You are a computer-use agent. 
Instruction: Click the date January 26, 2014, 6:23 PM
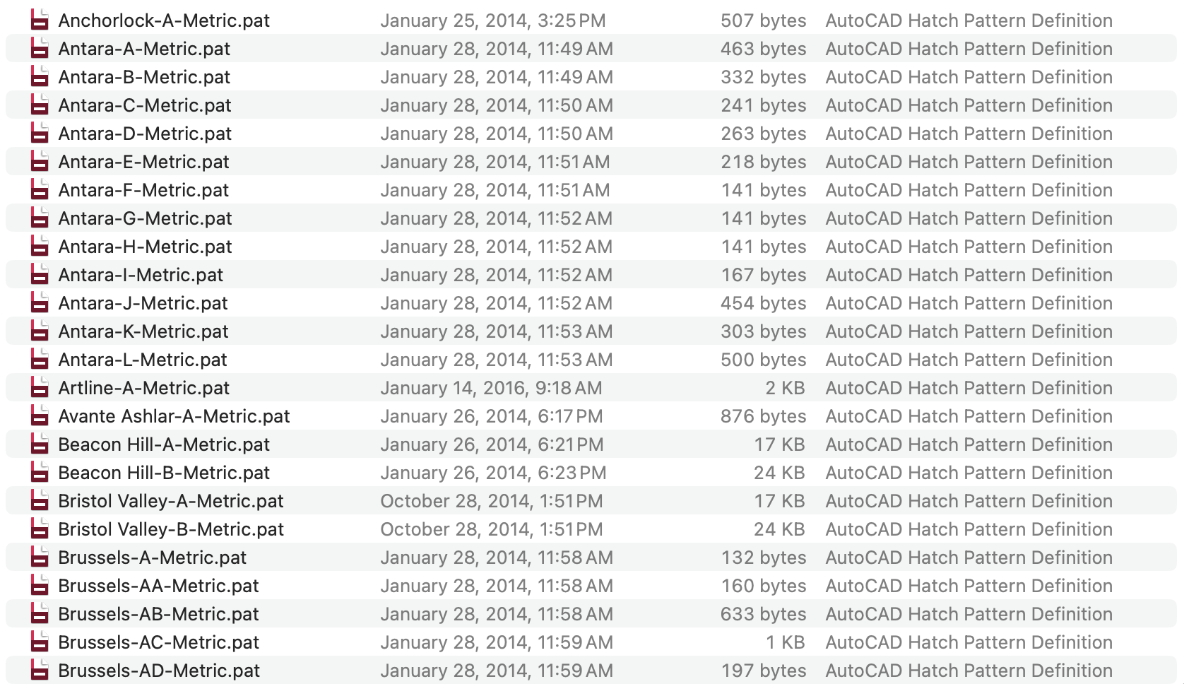click(x=493, y=473)
